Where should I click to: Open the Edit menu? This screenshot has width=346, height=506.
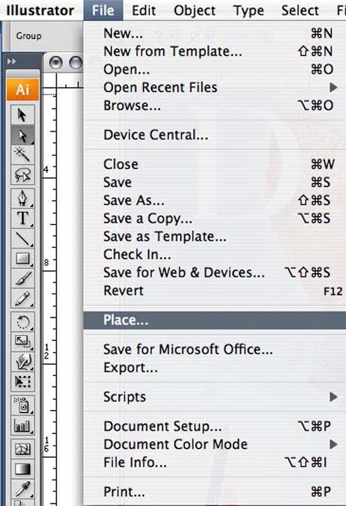144,10
